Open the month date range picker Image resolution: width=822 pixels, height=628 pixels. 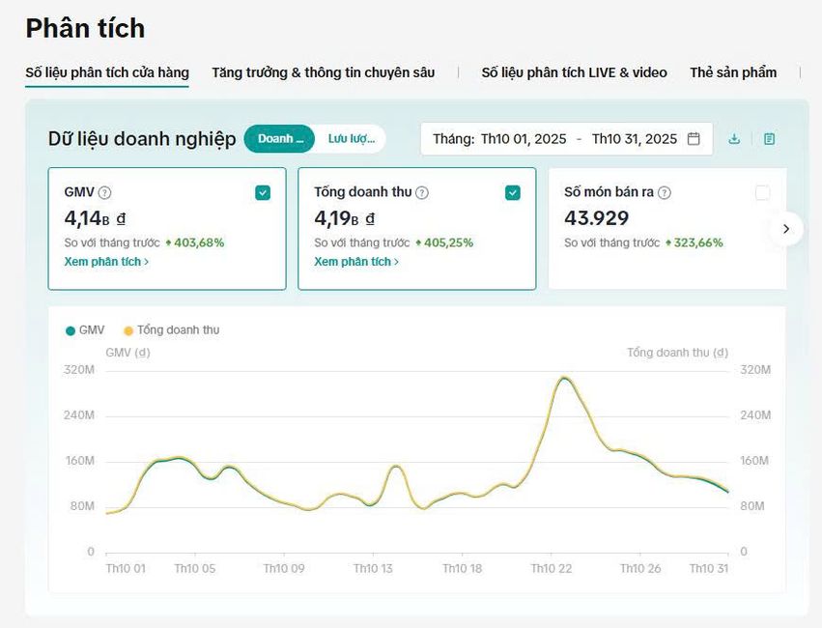point(566,139)
